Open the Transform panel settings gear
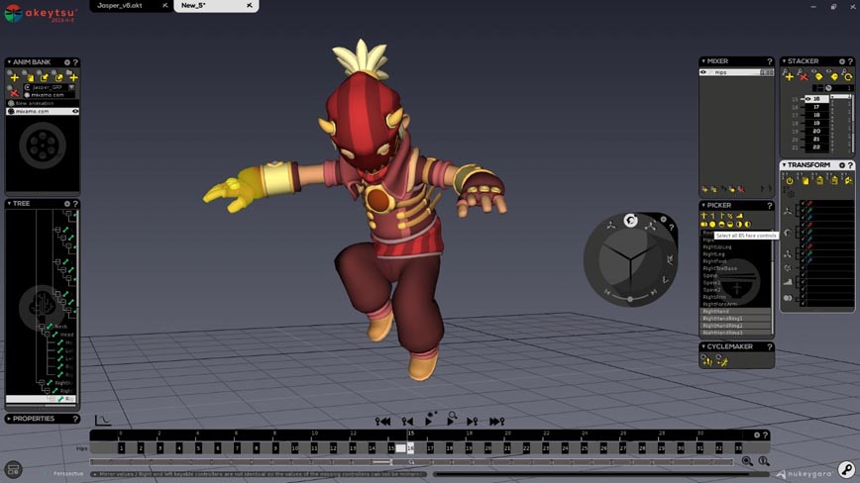Image resolution: width=860 pixels, height=483 pixels. (x=842, y=165)
